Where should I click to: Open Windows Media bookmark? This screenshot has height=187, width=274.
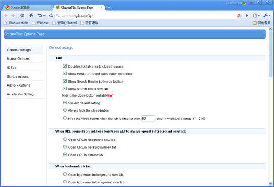click(x=16, y=23)
